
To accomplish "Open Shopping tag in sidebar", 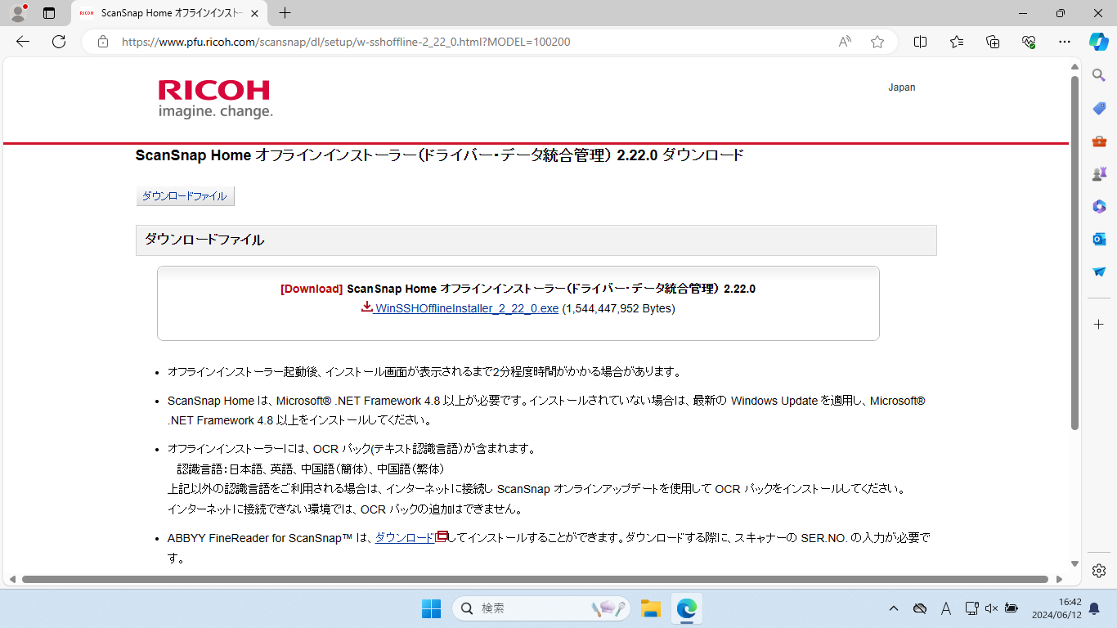I will tap(1099, 109).
